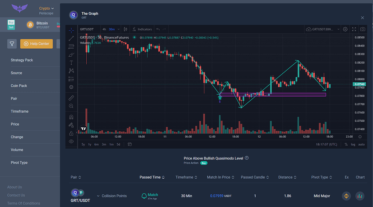Open the chart icon in GRT/USDT row
Viewport: 373px width, 207px height.
click(x=360, y=196)
